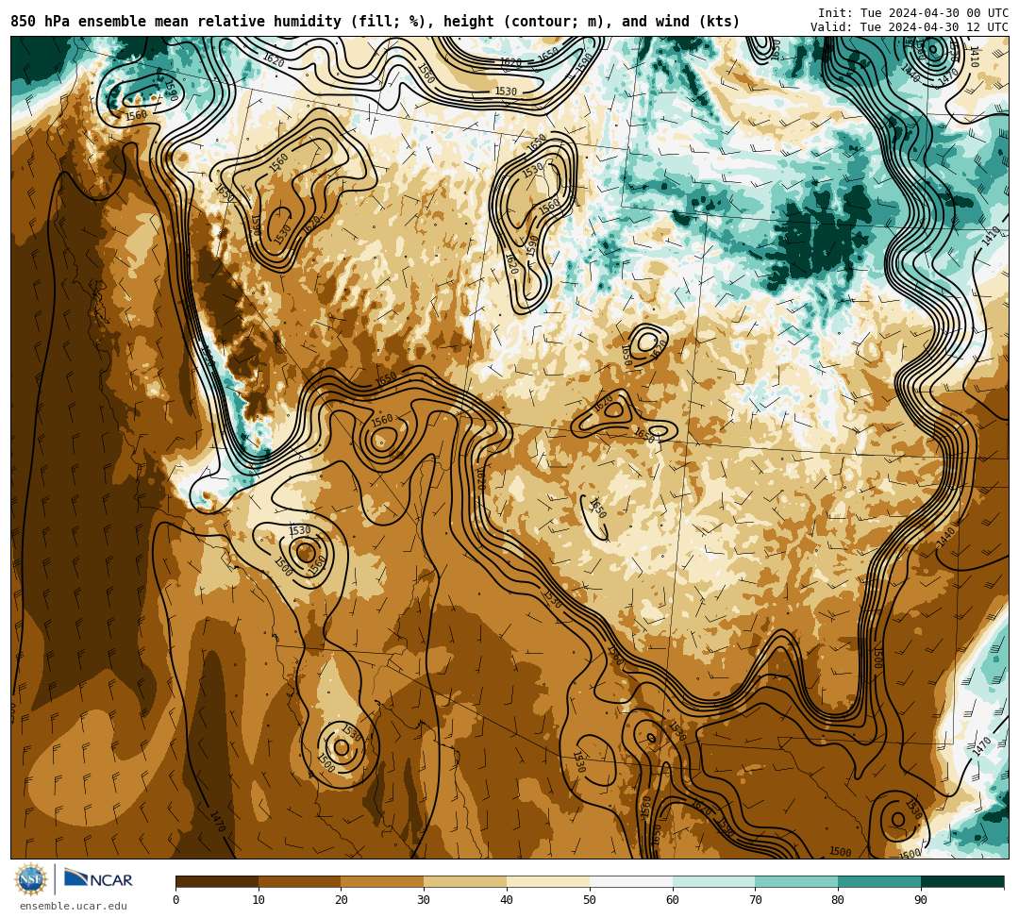Screen dimensions: 1019x918
Task: Click the colorbar tick label 30
Action: pos(424,900)
